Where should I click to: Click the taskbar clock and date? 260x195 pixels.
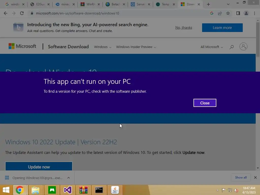[x=249, y=190]
